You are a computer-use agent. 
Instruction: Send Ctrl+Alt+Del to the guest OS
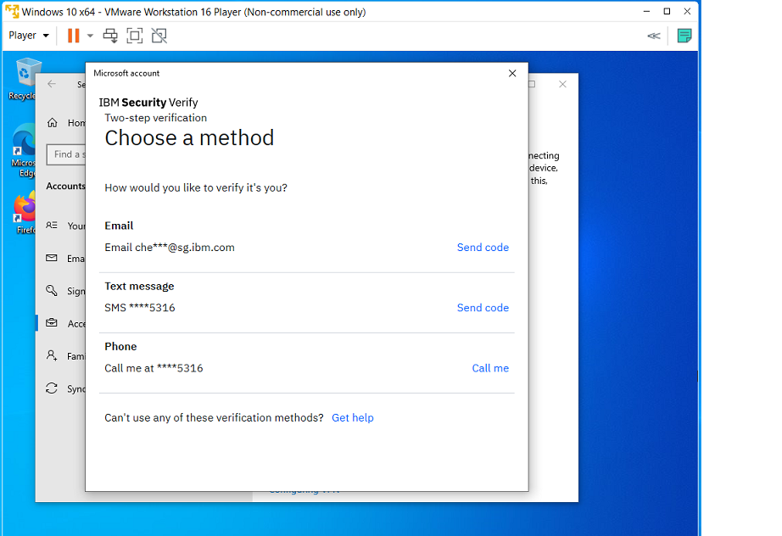point(109,36)
